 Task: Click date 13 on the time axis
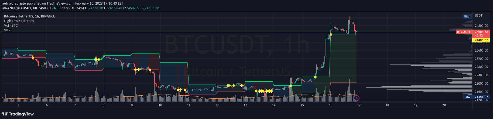[245, 105]
